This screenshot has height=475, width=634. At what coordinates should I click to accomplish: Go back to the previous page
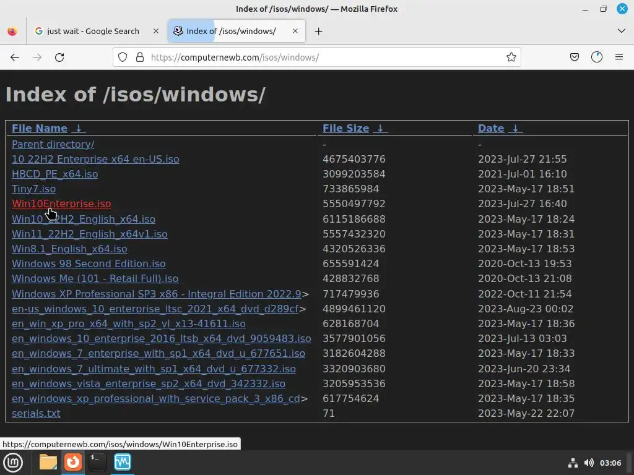15,58
